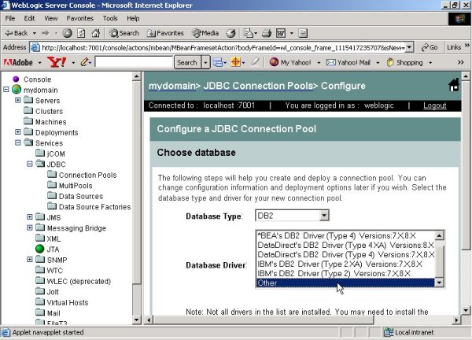Viewport: 472px width, 340px height.
Task: Open the Database Type dropdown
Action: click(324, 216)
